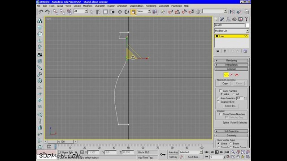Image resolution: width=287 pixels, height=161 pixels.
Task: Open the Modifier List dropdown
Action: [231, 31]
